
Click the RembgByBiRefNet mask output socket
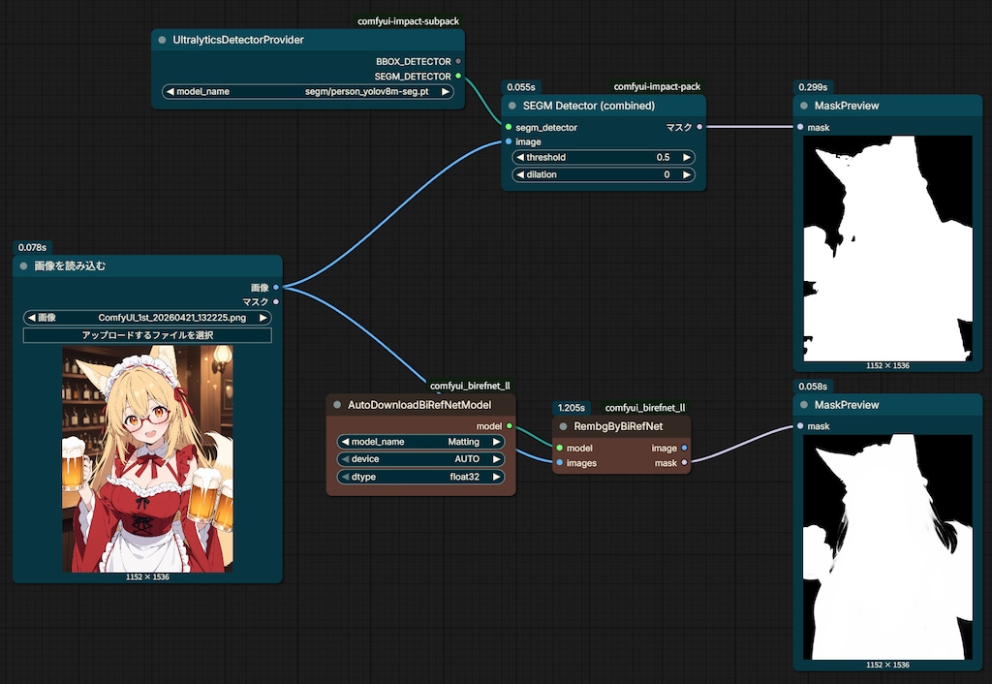coord(684,462)
